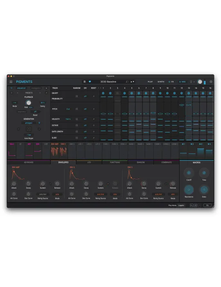Click the preset save icon left of Presets
The height and width of the screenshot is (287, 221).
tap(11, 93)
